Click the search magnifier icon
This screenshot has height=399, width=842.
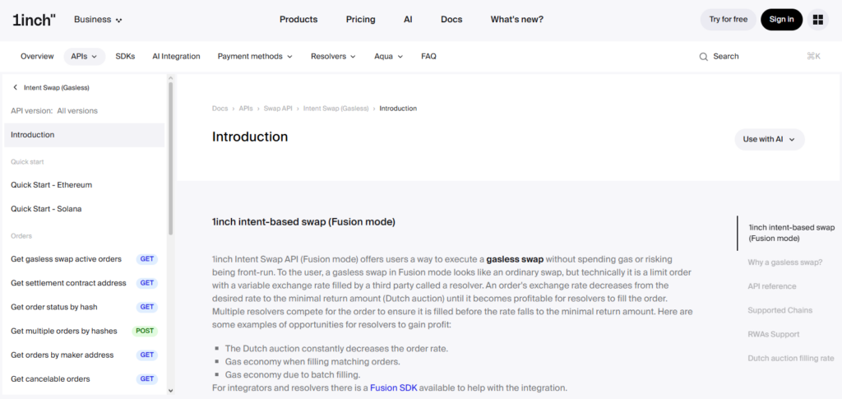click(x=704, y=57)
